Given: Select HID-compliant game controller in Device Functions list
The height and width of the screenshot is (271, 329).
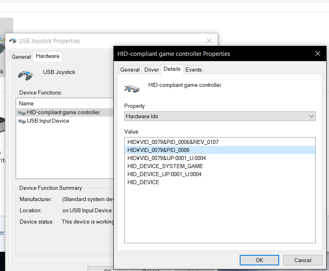Looking at the screenshot, I should coord(65,113).
